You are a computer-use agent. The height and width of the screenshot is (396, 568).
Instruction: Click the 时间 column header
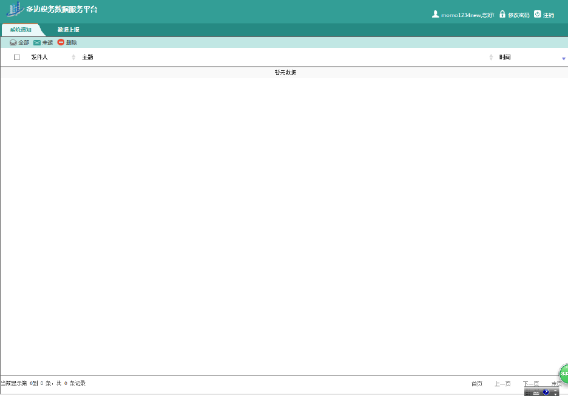[x=505, y=57]
